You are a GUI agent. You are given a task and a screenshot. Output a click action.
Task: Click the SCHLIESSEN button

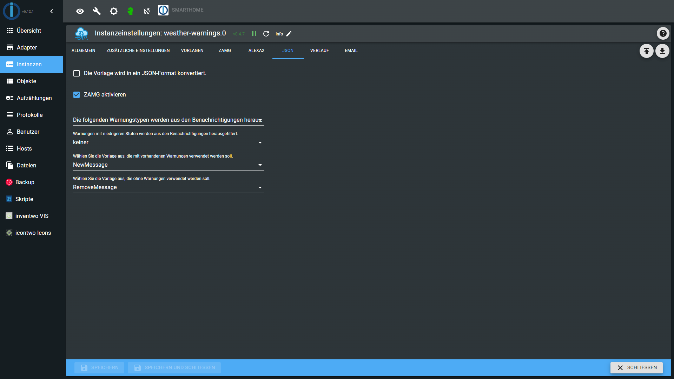[636, 367]
